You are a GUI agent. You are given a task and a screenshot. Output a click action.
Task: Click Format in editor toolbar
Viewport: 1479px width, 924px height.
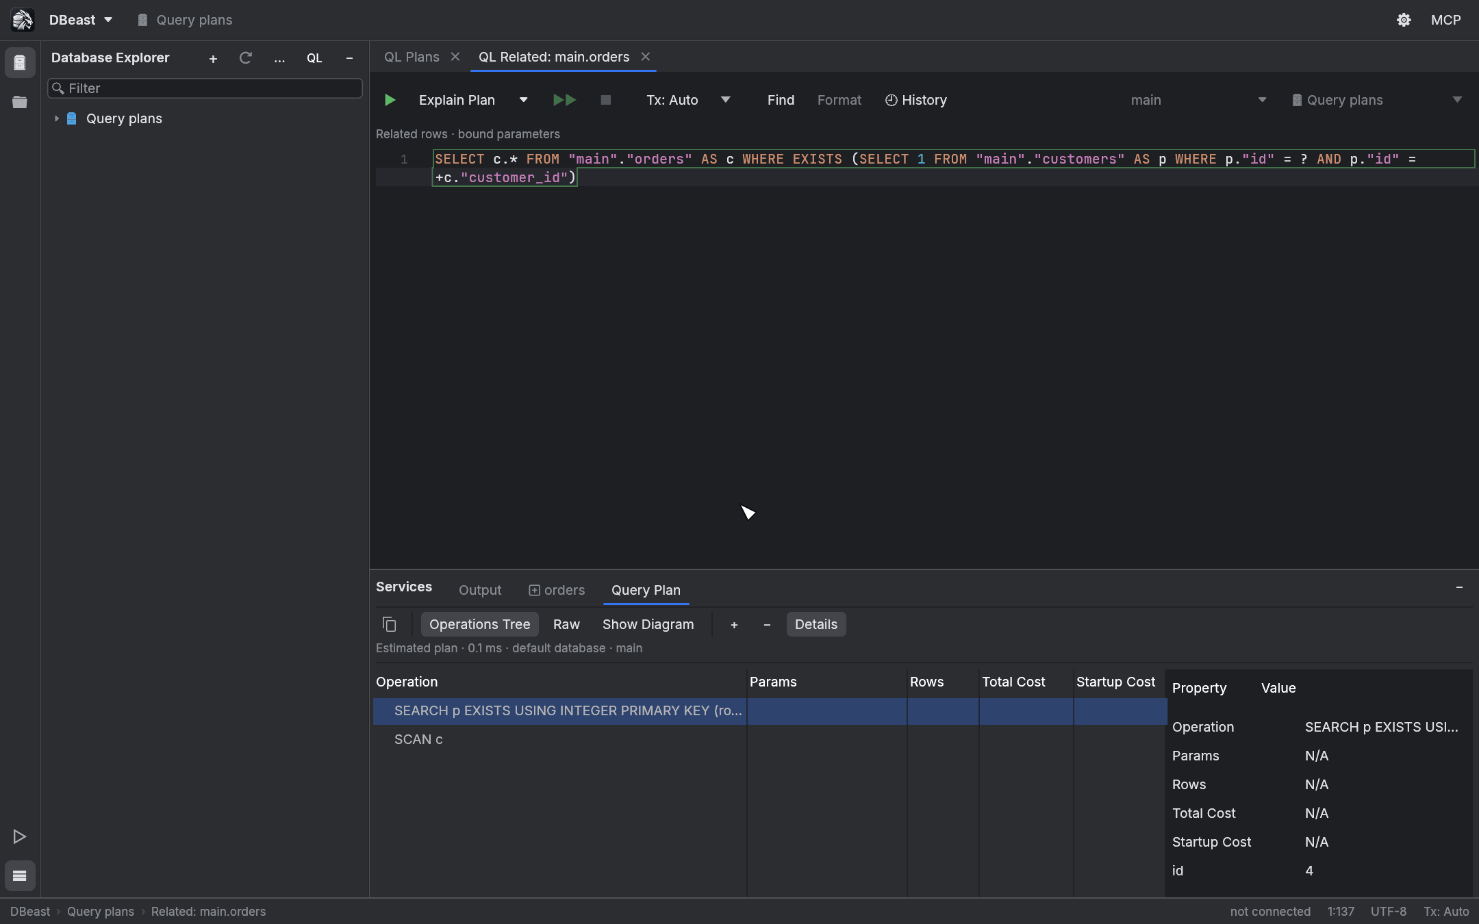839,100
